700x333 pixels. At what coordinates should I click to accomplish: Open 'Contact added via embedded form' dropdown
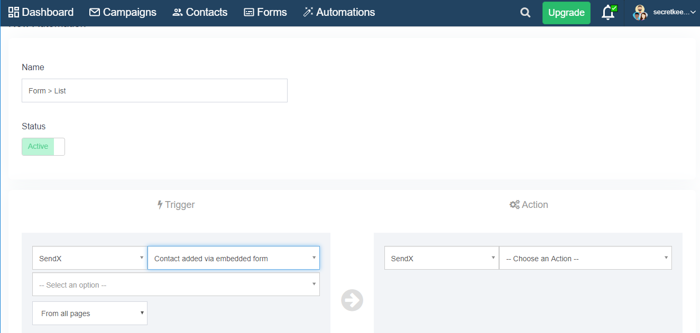tap(234, 258)
